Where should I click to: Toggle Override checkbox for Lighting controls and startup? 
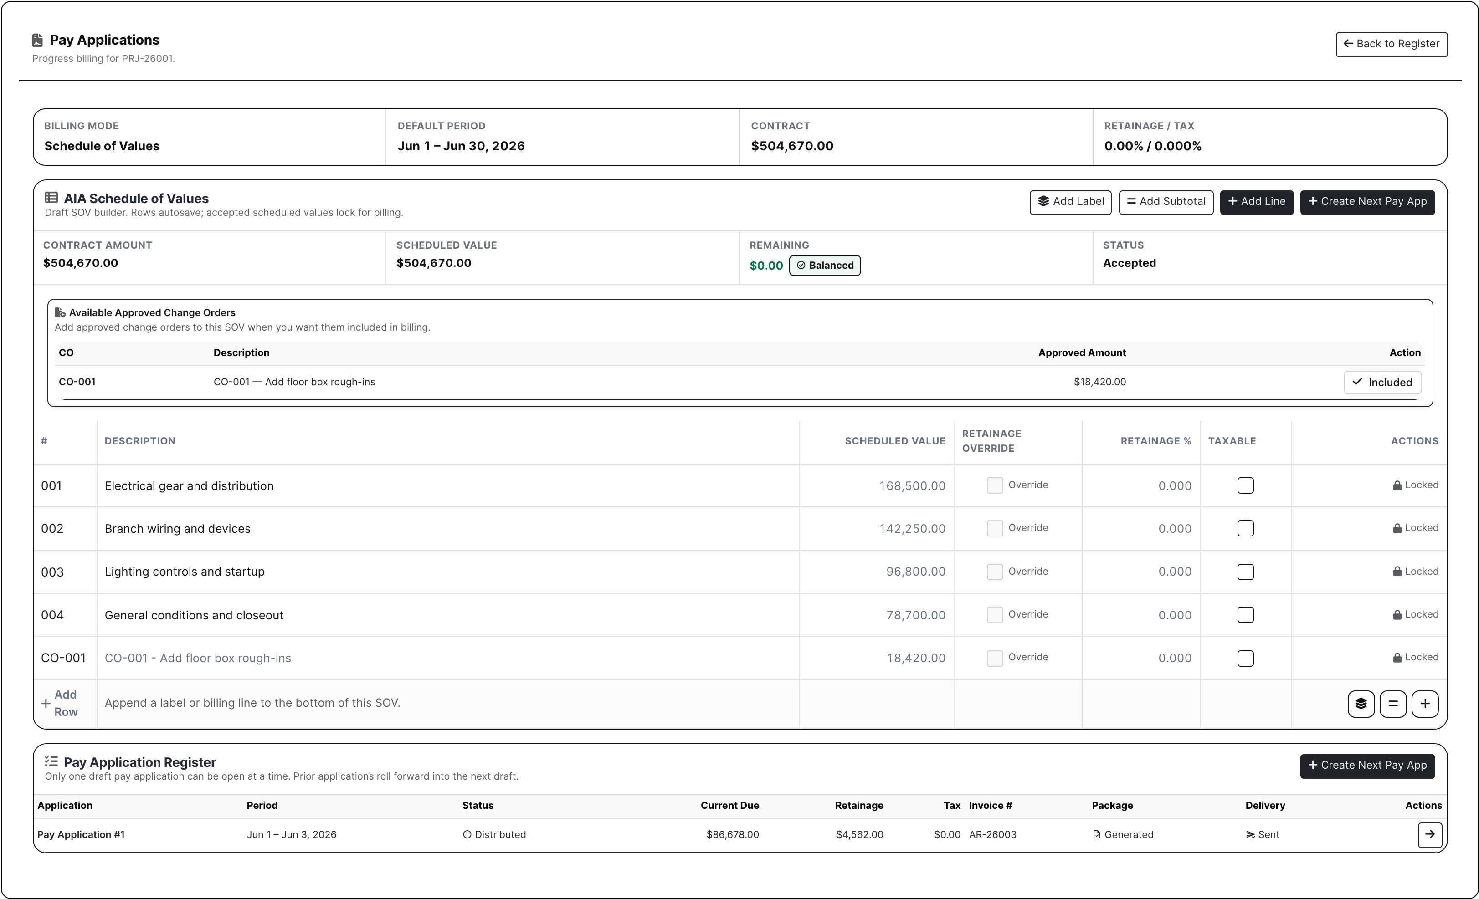[995, 572]
